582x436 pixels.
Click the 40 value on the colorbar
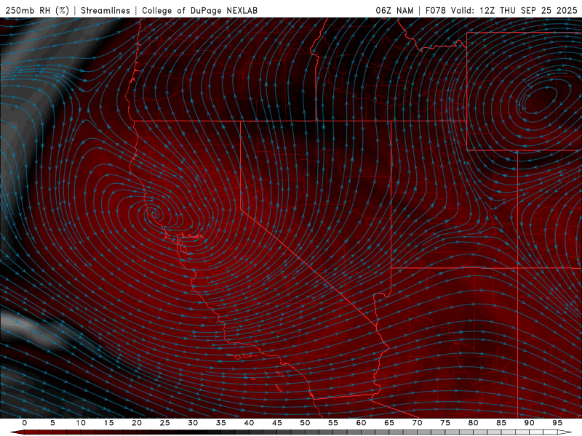point(249,423)
